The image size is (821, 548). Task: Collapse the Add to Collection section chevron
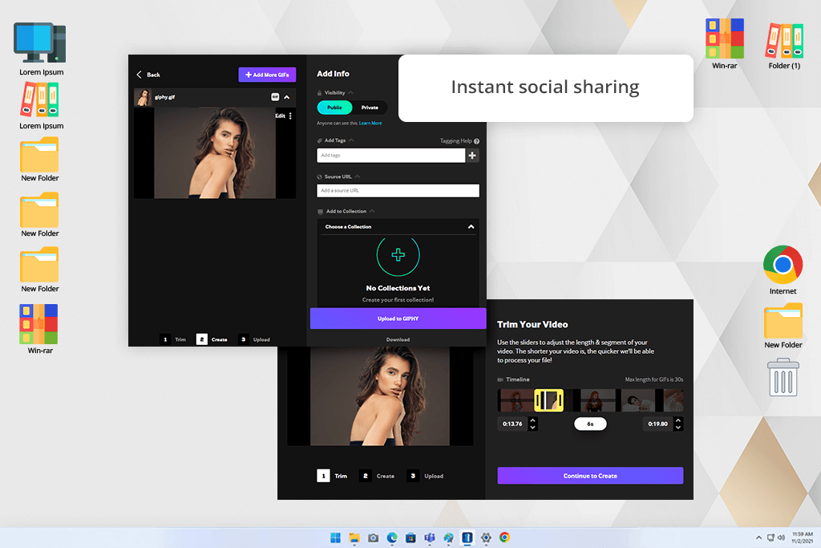pos(372,211)
